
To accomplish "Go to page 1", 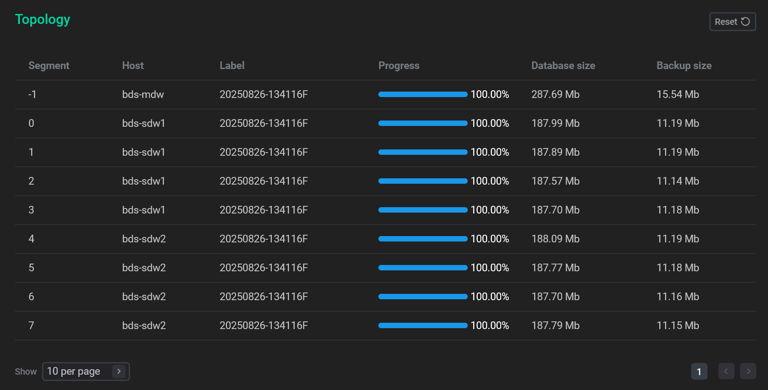I will (x=699, y=371).
